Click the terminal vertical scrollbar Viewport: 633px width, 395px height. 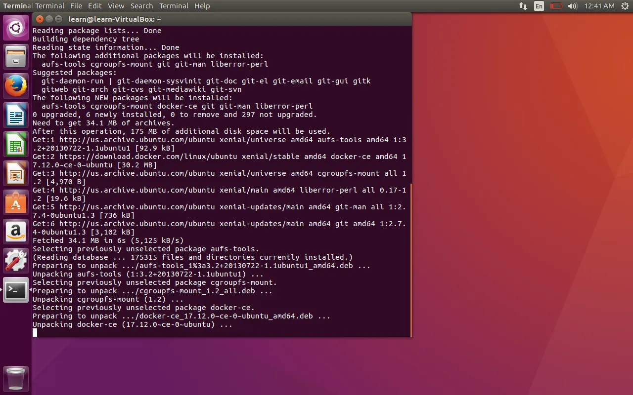pyautogui.click(x=410, y=259)
